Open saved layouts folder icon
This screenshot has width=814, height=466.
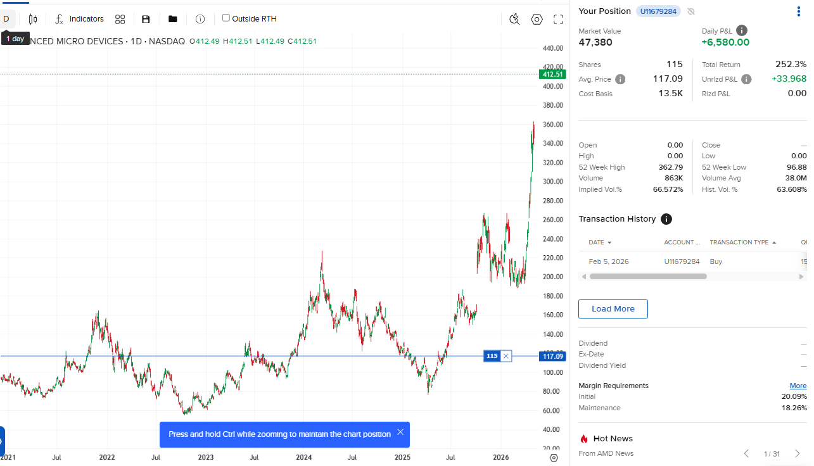[x=173, y=19]
